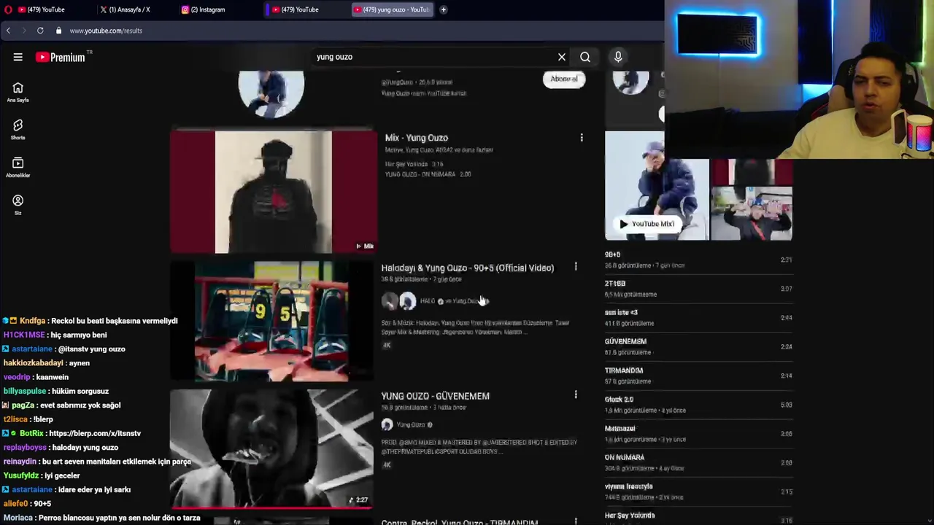Play the 90+5 Official Video thumbnail
The image size is (934, 525).
[271, 321]
